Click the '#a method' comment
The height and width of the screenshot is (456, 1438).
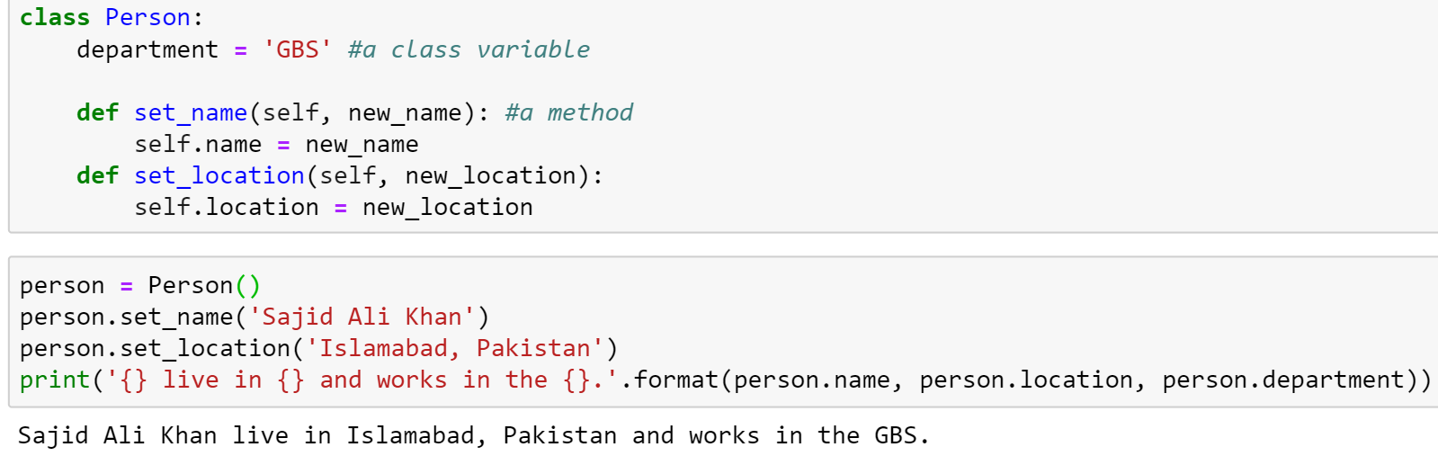coord(569,112)
